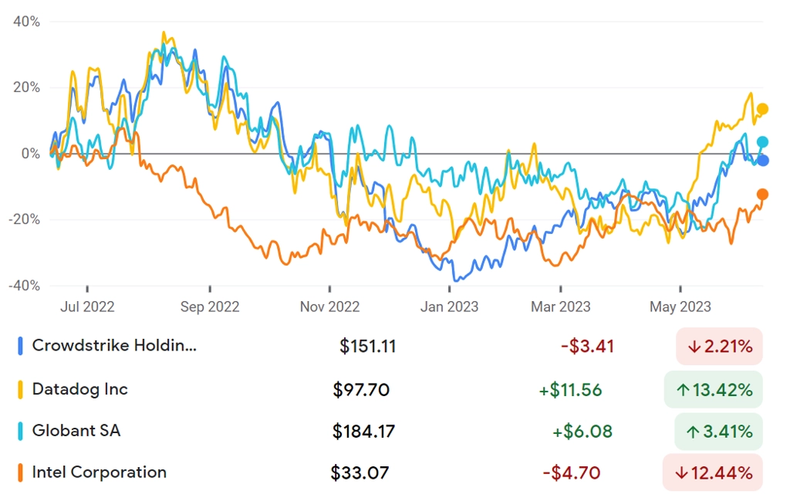This screenshot has width=790, height=498.
Task: Click the orange Intel endpoint dot on chart
Action: (762, 195)
